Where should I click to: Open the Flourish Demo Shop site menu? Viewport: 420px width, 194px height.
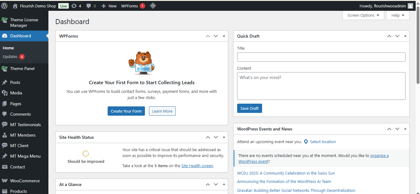[x=38, y=6]
